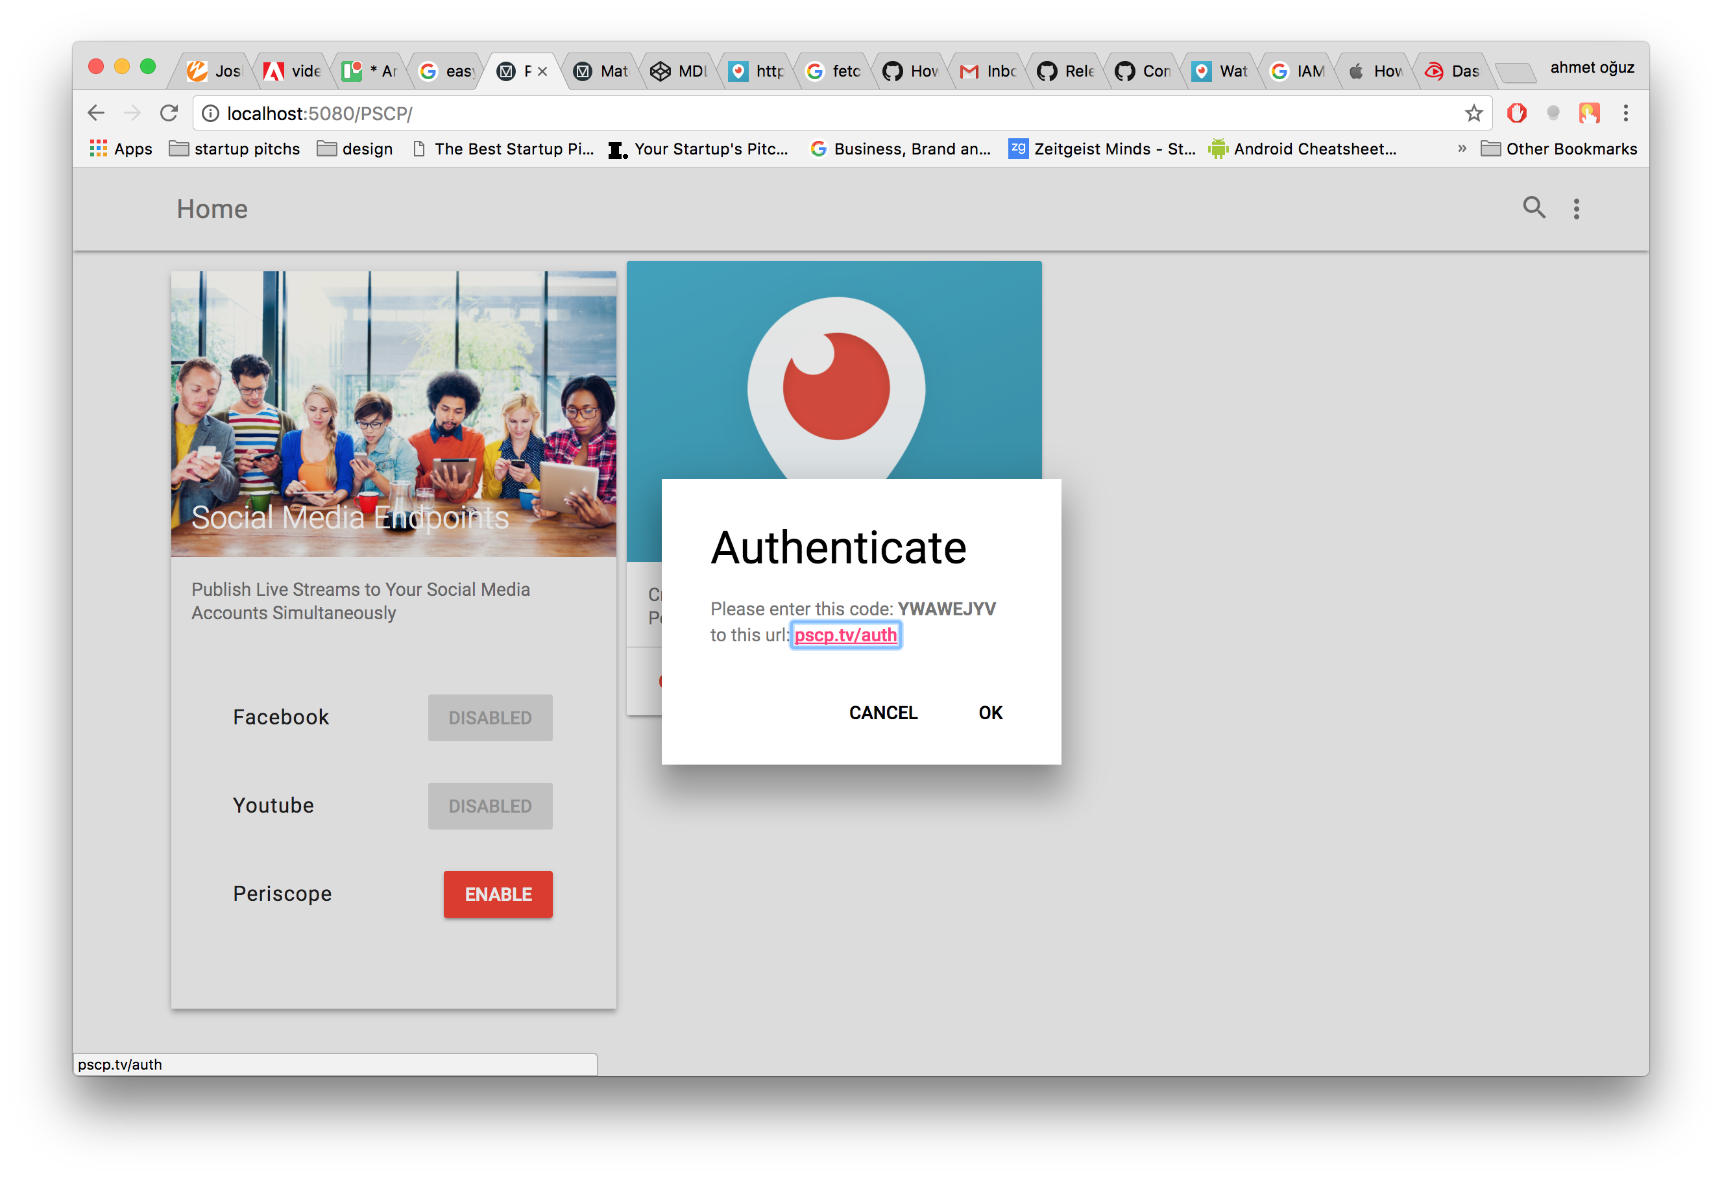Open Business, Brand an... bookmark
1722x1180 pixels.
(x=901, y=149)
